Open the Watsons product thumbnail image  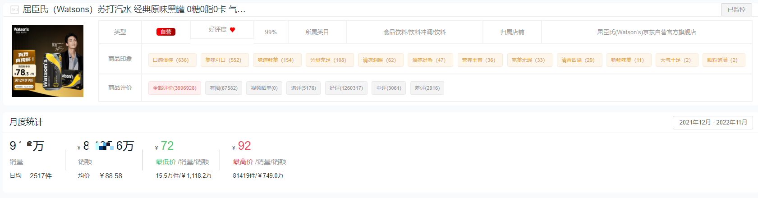(47, 61)
